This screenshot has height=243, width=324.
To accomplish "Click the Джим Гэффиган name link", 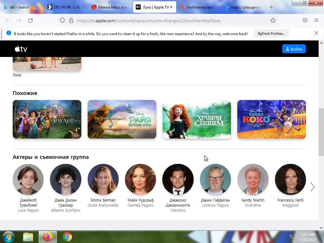I will coord(215,200).
